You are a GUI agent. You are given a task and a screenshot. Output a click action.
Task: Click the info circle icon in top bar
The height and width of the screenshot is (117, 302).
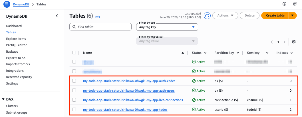coord(284,4)
